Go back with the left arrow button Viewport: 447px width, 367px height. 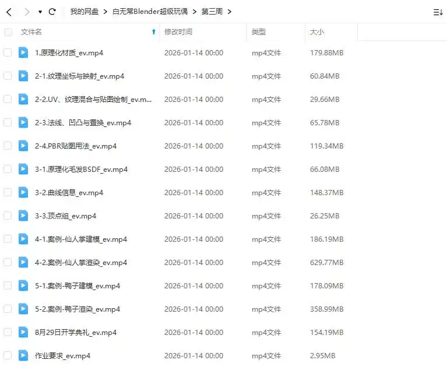coord(9,12)
